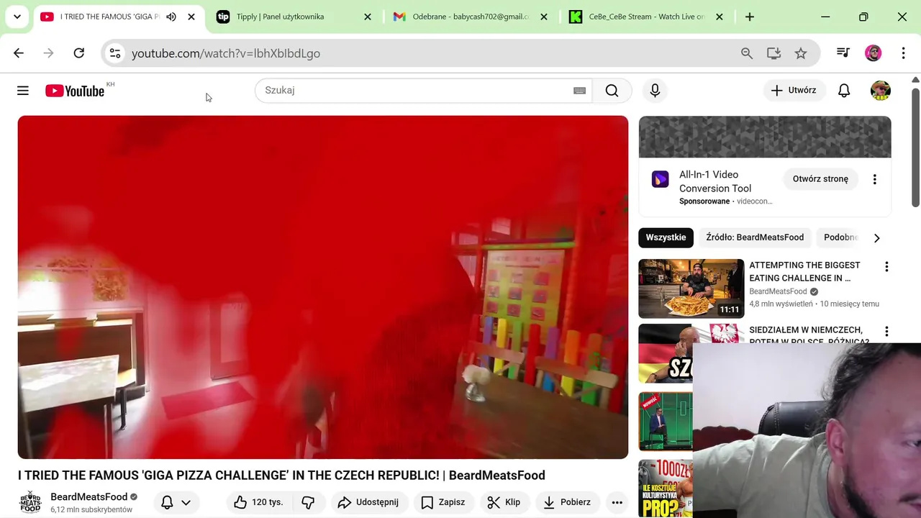Open a new browser tab

pos(750,17)
